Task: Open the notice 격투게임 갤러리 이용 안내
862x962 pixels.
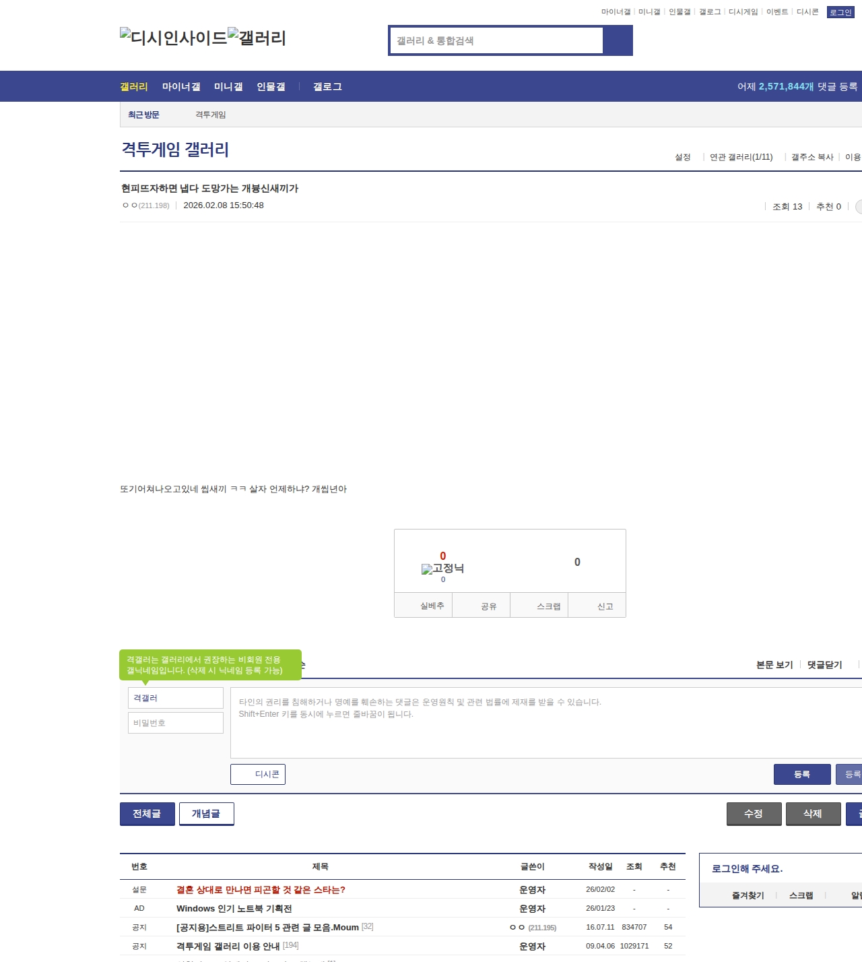Action: (228, 947)
